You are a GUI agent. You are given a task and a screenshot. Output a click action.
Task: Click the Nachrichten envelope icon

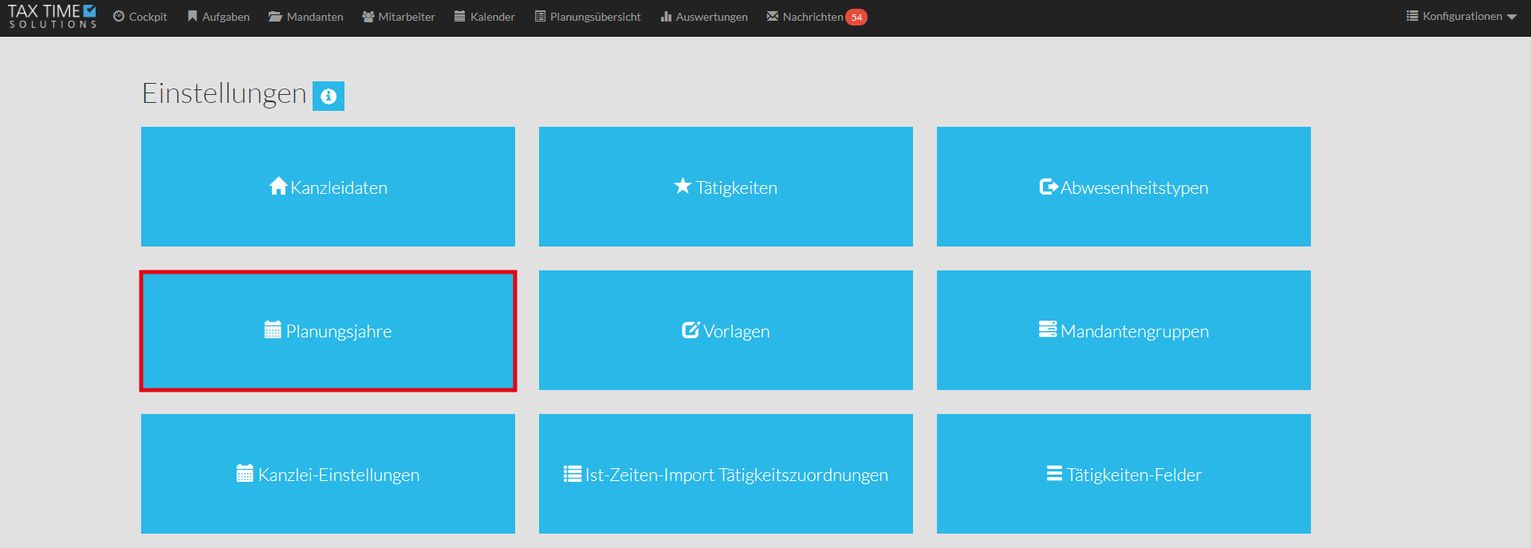(773, 16)
